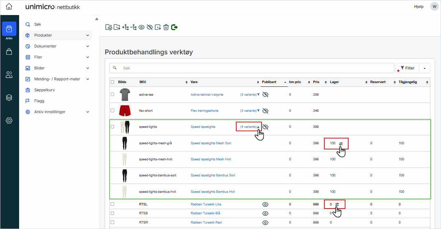
Task: Open Søppelkurv in the sidebar
Action: click(44, 90)
